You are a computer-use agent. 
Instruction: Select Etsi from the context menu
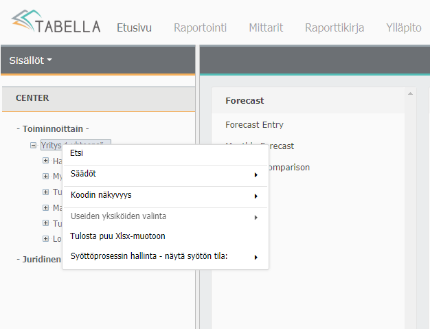click(x=77, y=153)
